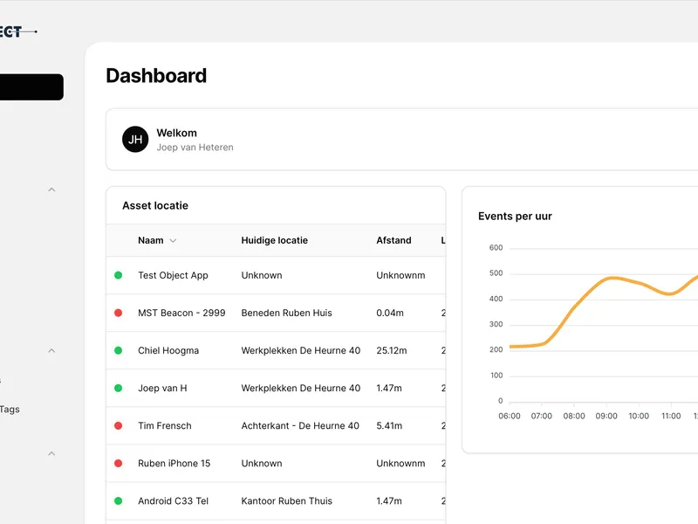Click the JH avatar icon in the Welkom card
Screen dimensions: 698x524
[135, 139]
